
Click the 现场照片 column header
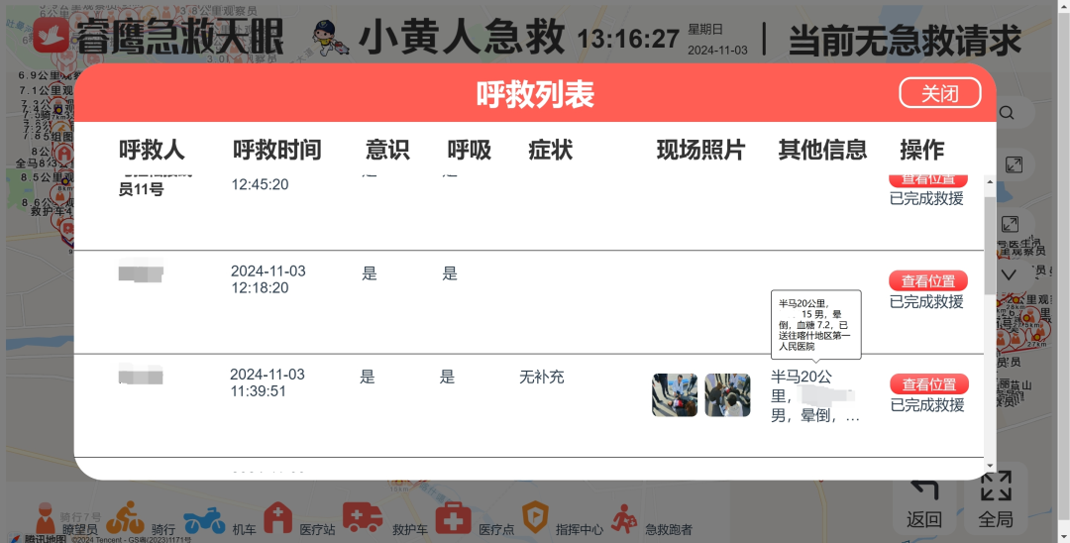(700, 150)
